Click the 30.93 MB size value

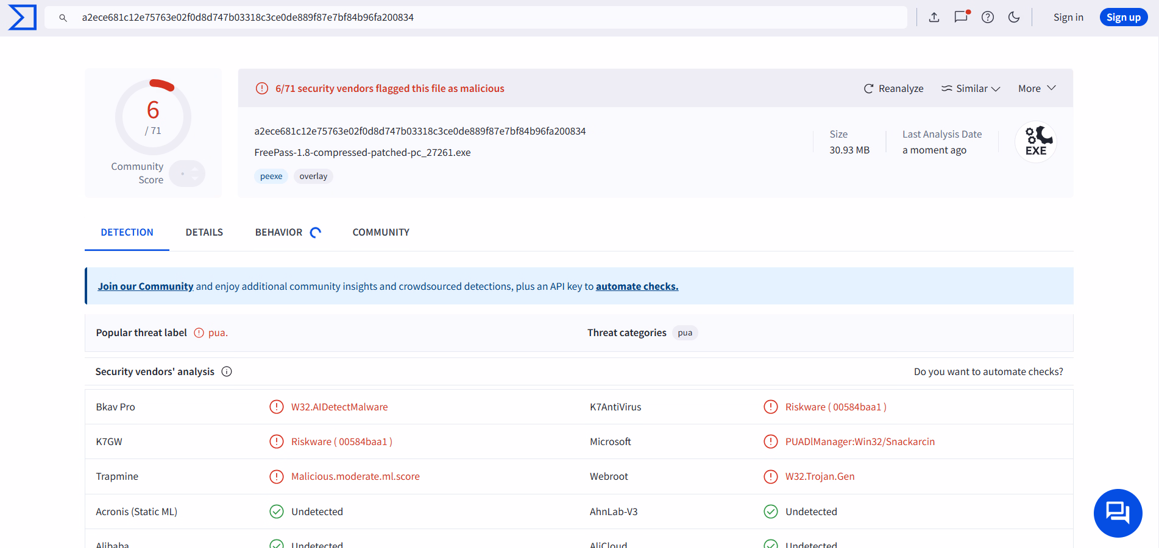click(x=849, y=150)
